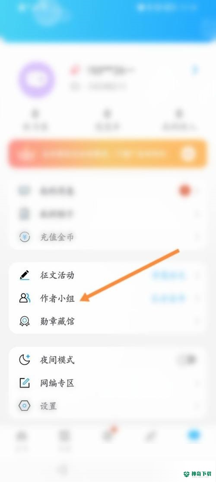Tap the chevron at the right of 勋章藏馆
216x482 pixels.
tap(197, 321)
